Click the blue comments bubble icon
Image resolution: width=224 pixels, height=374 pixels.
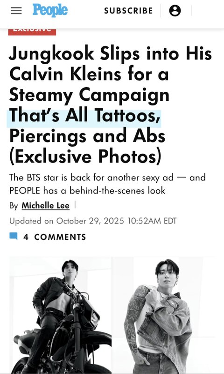click(14, 236)
